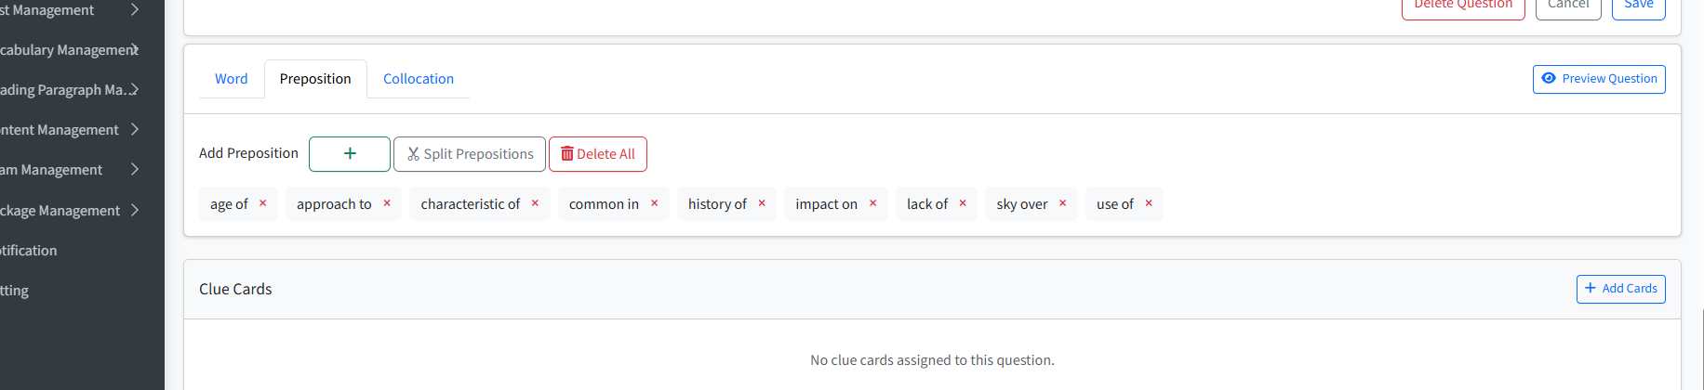The image size is (1704, 390).
Task: Remove the 'sky over' preposition tag
Action: pyautogui.click(x=1062, y=203)
